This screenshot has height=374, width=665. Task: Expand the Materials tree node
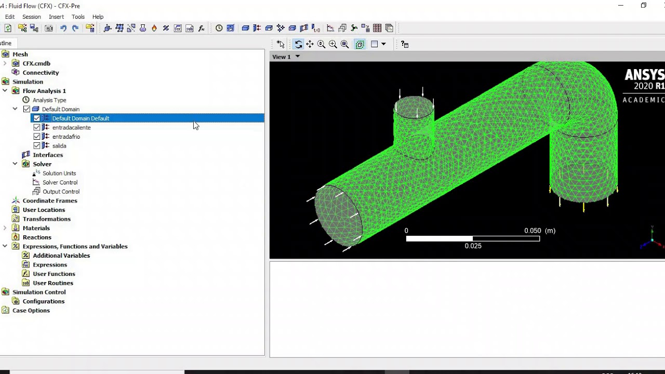5,228
